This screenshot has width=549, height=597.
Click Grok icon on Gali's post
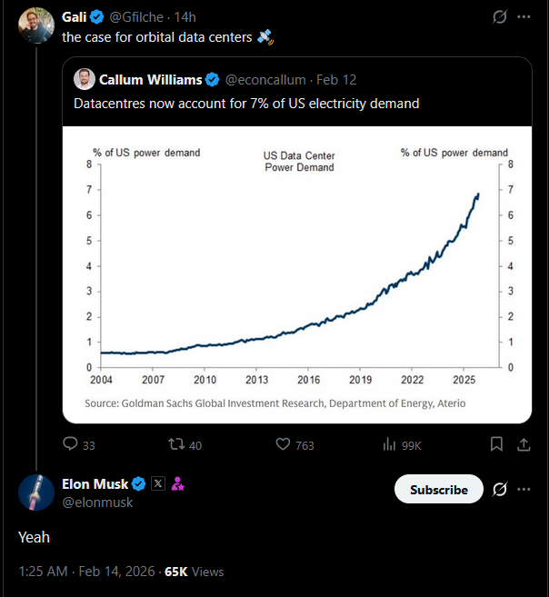pyautogui.click(x=499, y=17)
